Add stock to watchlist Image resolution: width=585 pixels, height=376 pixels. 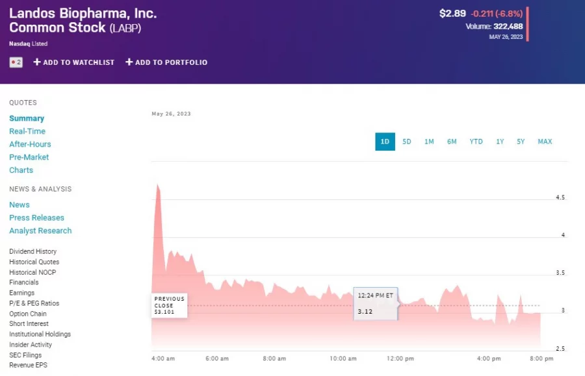coord(74,62)
